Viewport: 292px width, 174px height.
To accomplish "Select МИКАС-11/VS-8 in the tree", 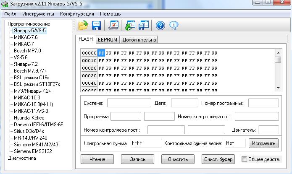I will pos(31,111).
